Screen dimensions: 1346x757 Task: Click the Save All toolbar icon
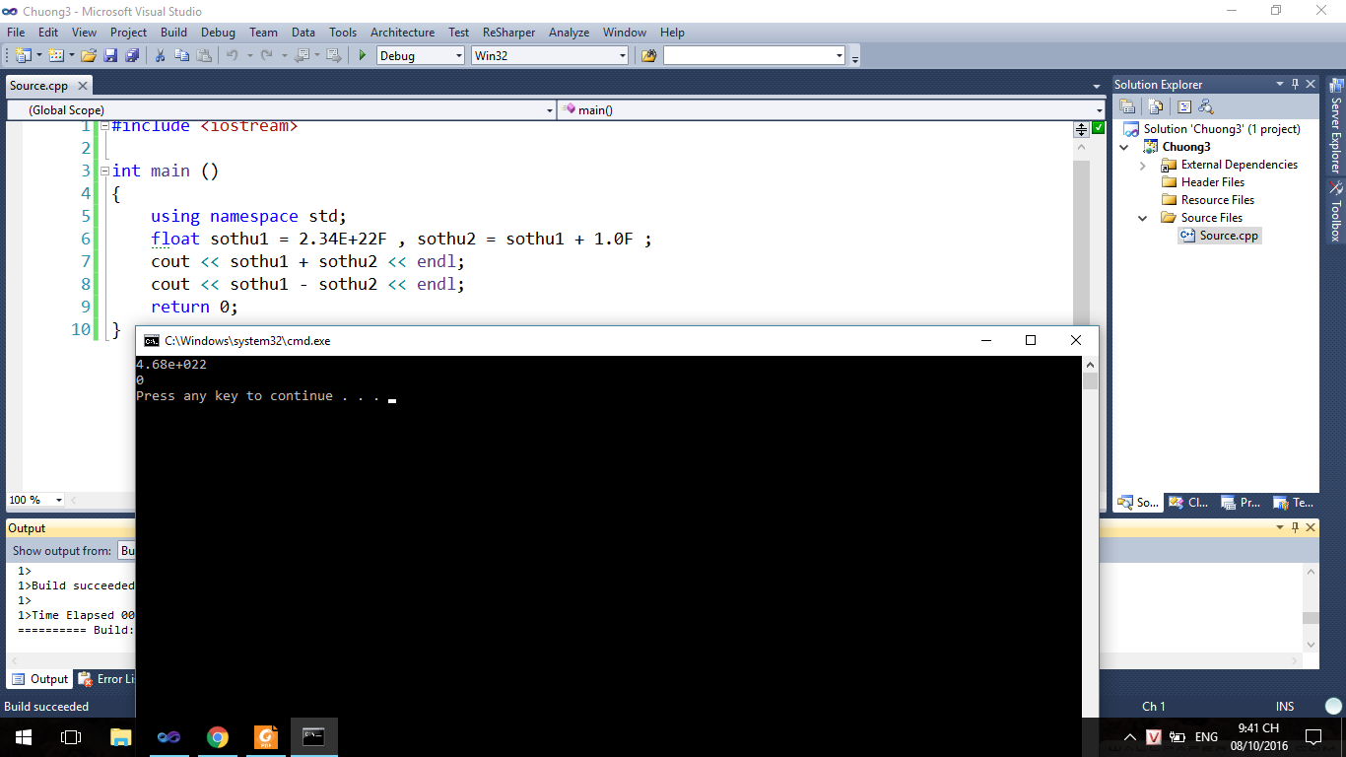point(131,56)
